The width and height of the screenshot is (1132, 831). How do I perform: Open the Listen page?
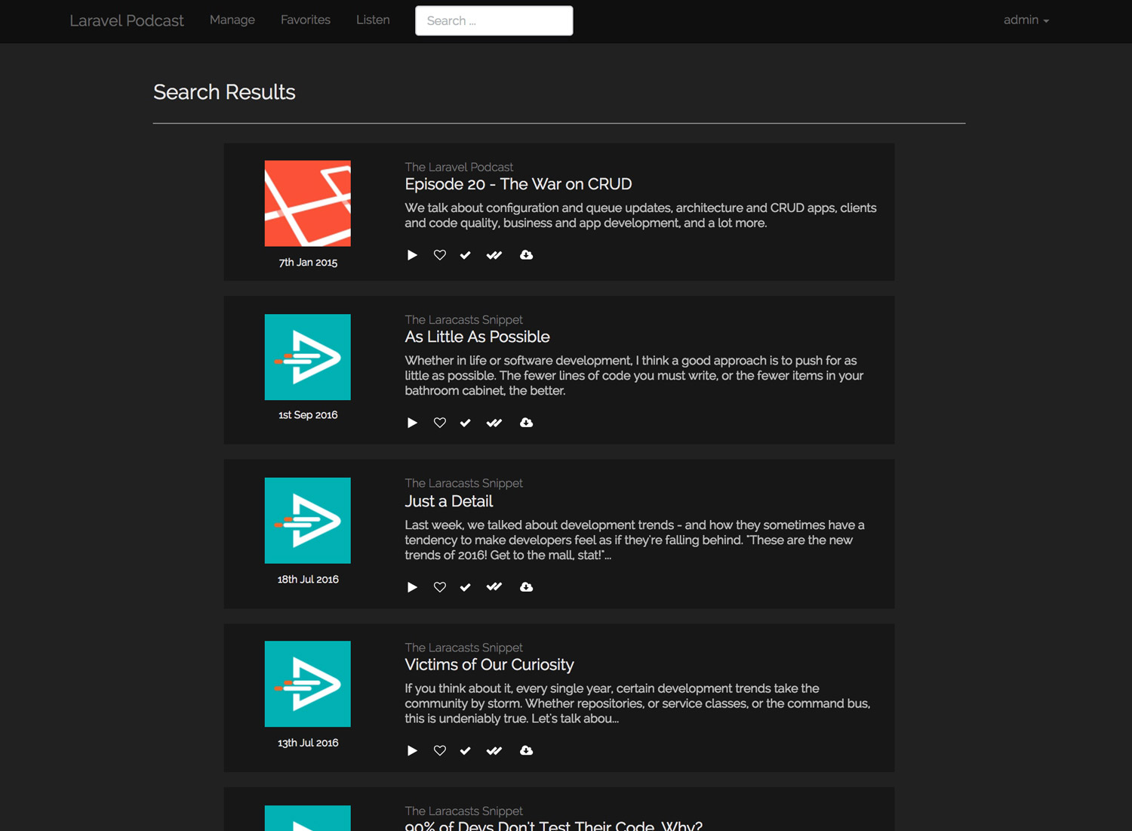[x=373, y=20]
